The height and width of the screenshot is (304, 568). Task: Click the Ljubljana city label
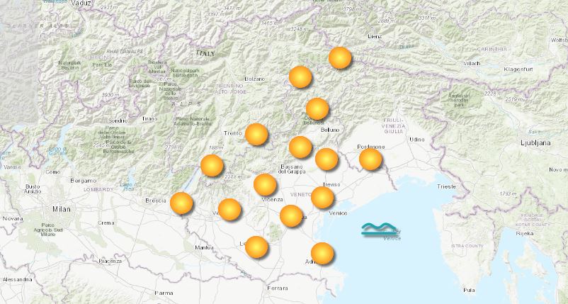tap(535, 142)
